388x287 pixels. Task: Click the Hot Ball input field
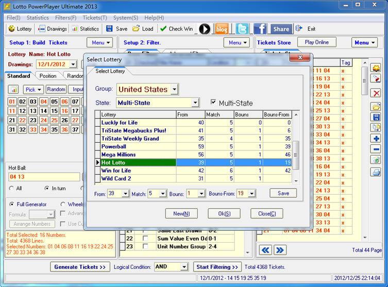pos(44,177)
